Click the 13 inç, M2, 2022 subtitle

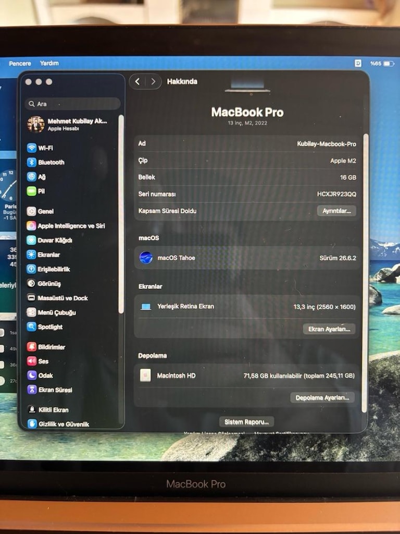[247, 123]
